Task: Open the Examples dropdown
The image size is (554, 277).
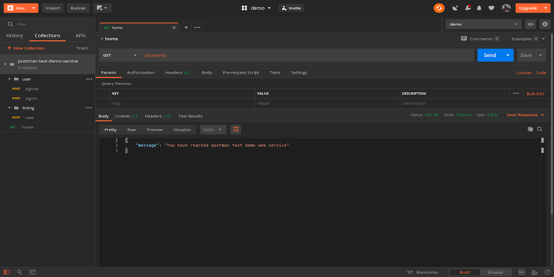Action: tap(528, 39)
